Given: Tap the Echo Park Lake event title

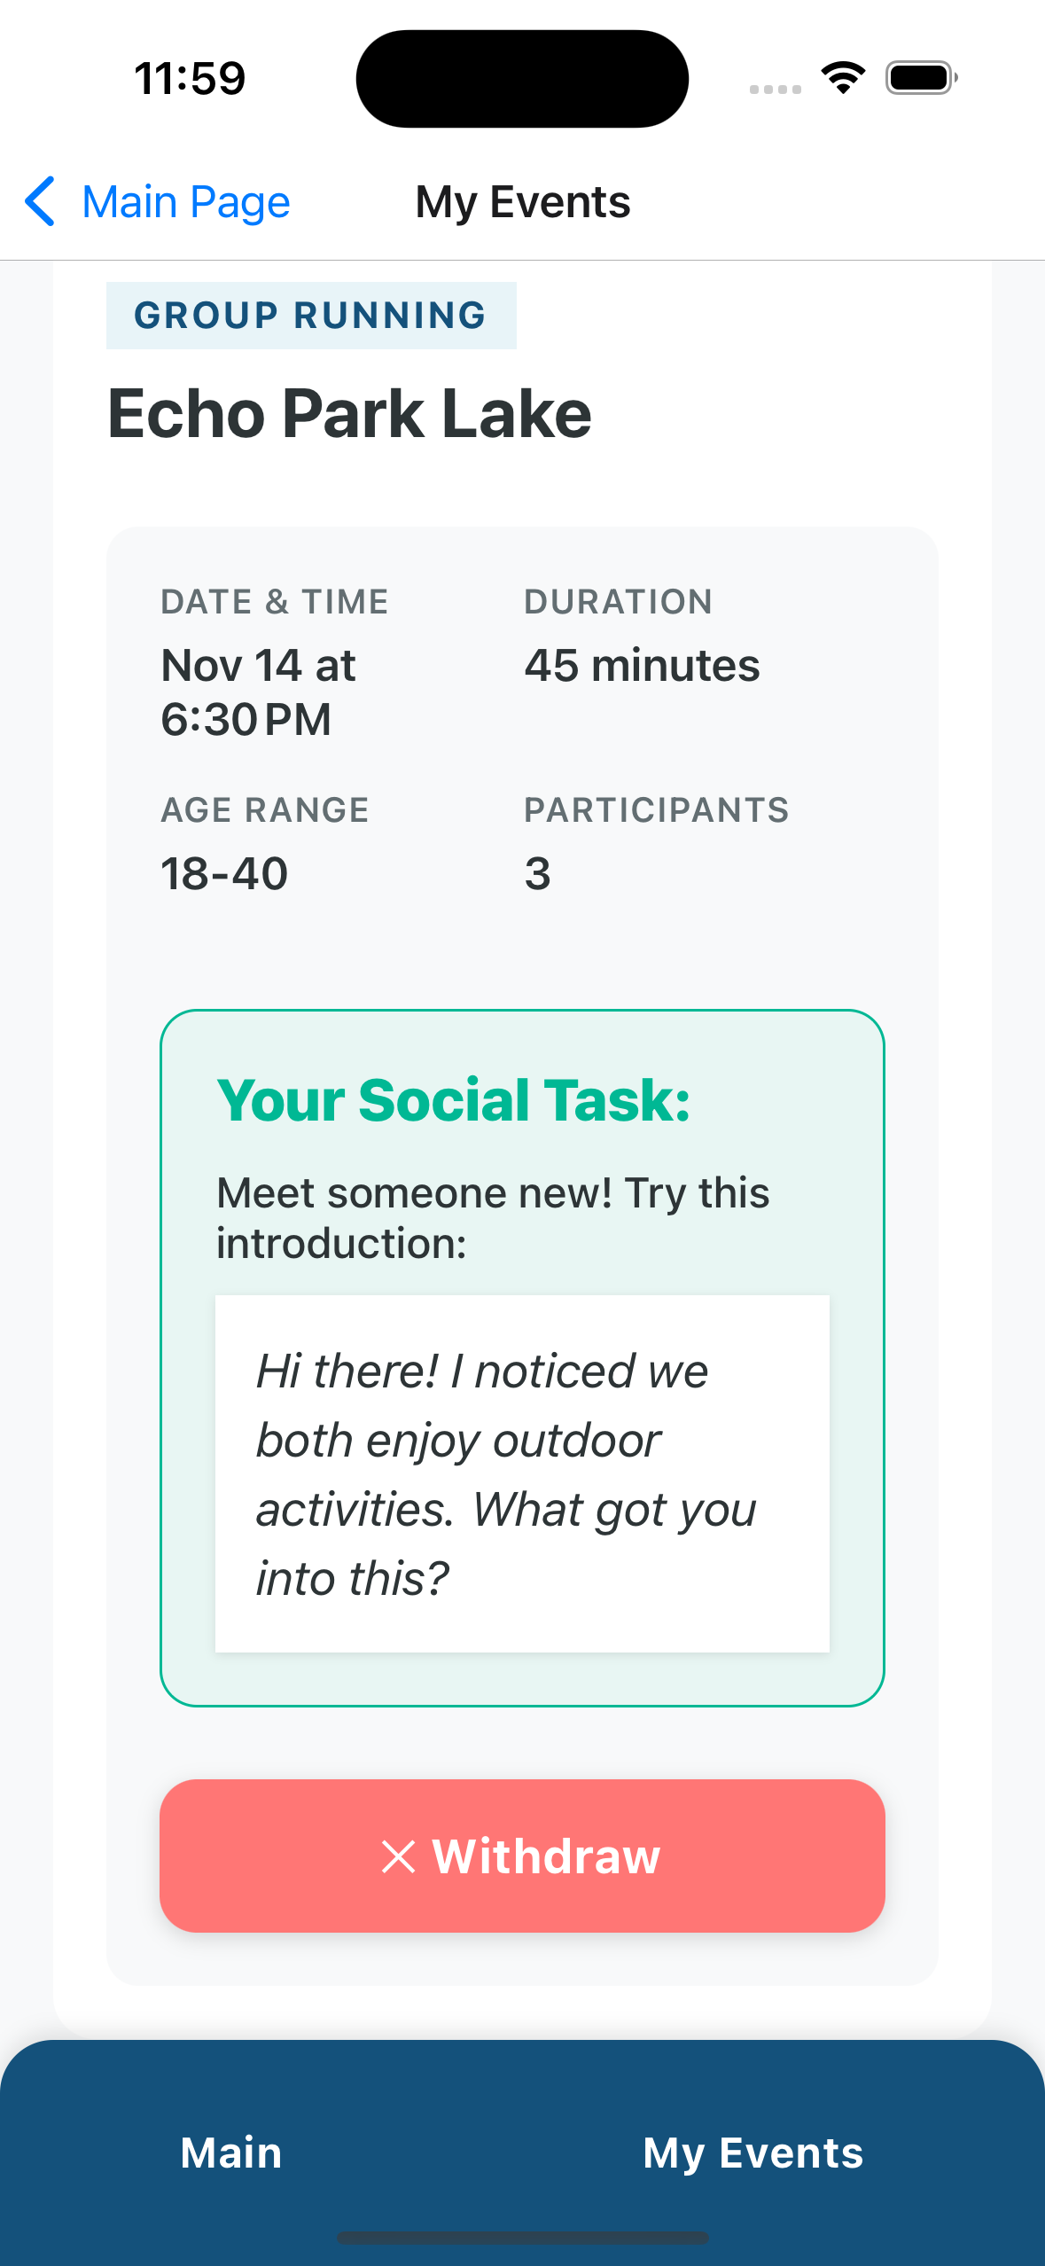Looking at the screenshot, I should click(x=349, y=414).
